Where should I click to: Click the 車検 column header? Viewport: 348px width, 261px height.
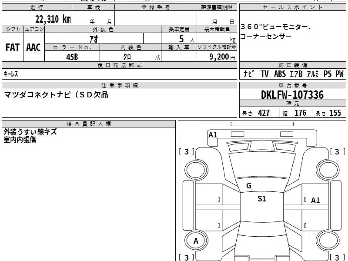93,8
